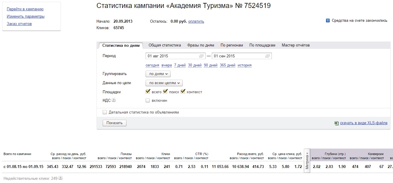
Task: Uncheck the поиск platform checkbox
Action: [165, 91]
